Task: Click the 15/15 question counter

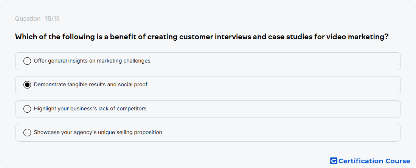Action: (52, 19)
